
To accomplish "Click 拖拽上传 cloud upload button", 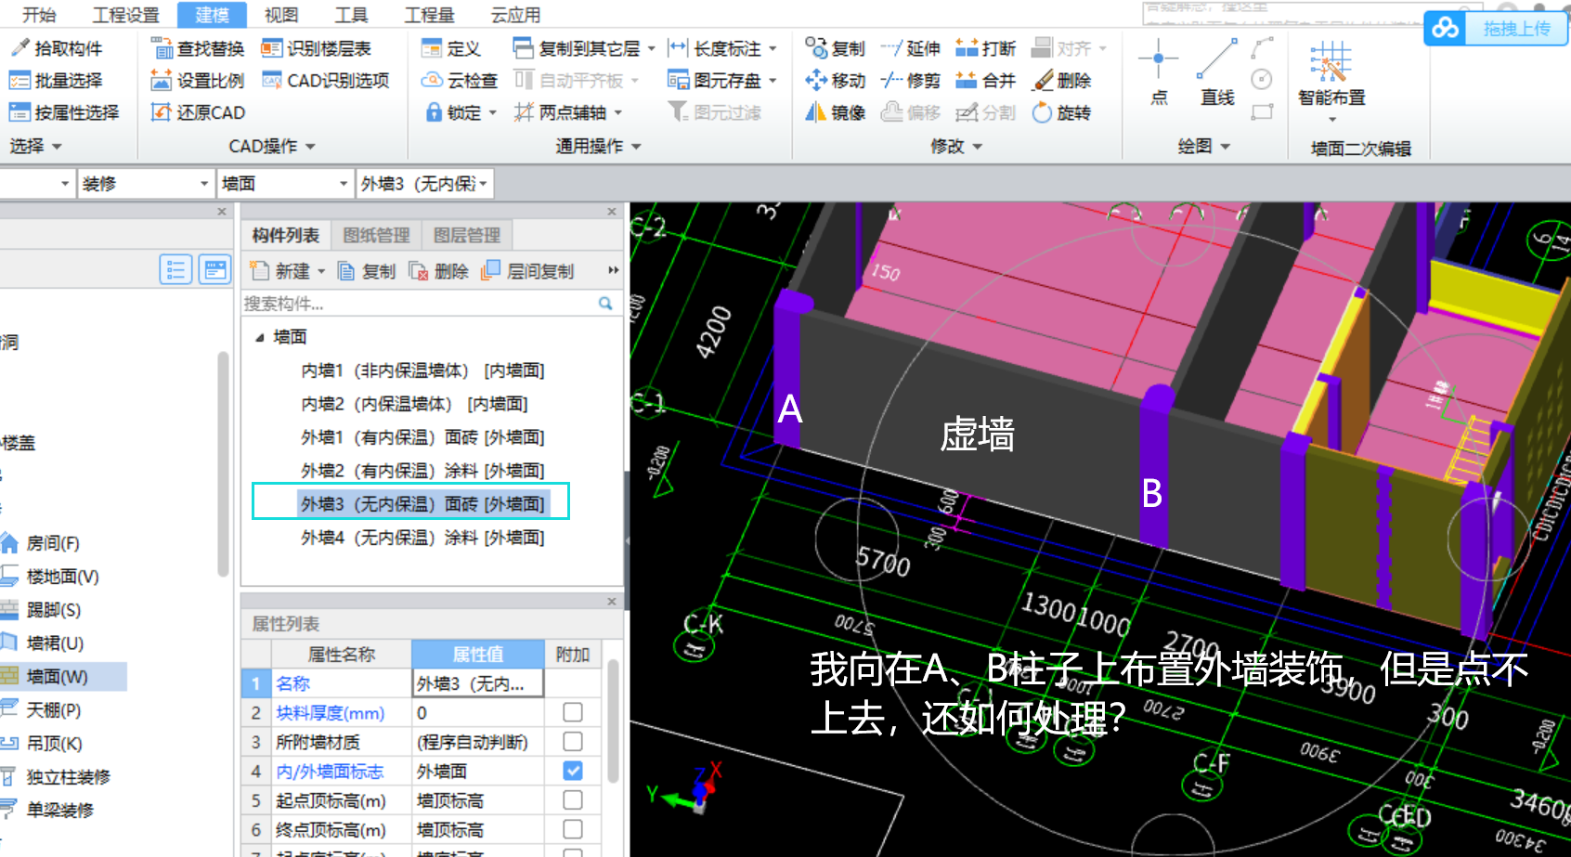I will (1496, 28).
